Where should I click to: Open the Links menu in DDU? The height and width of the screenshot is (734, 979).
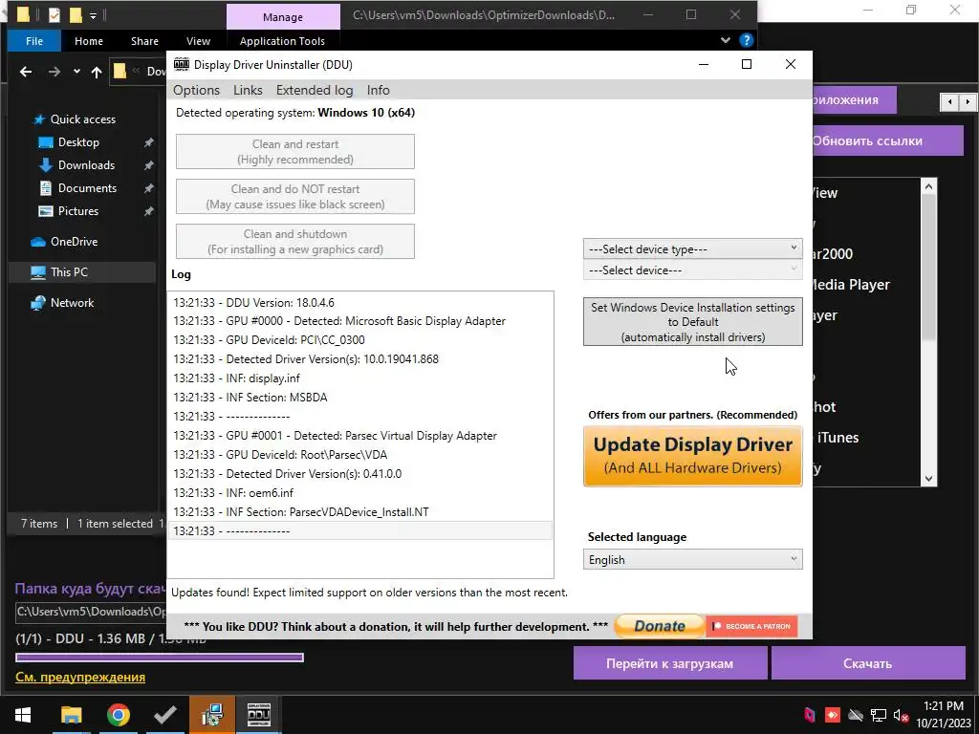(x=248, y=90)
